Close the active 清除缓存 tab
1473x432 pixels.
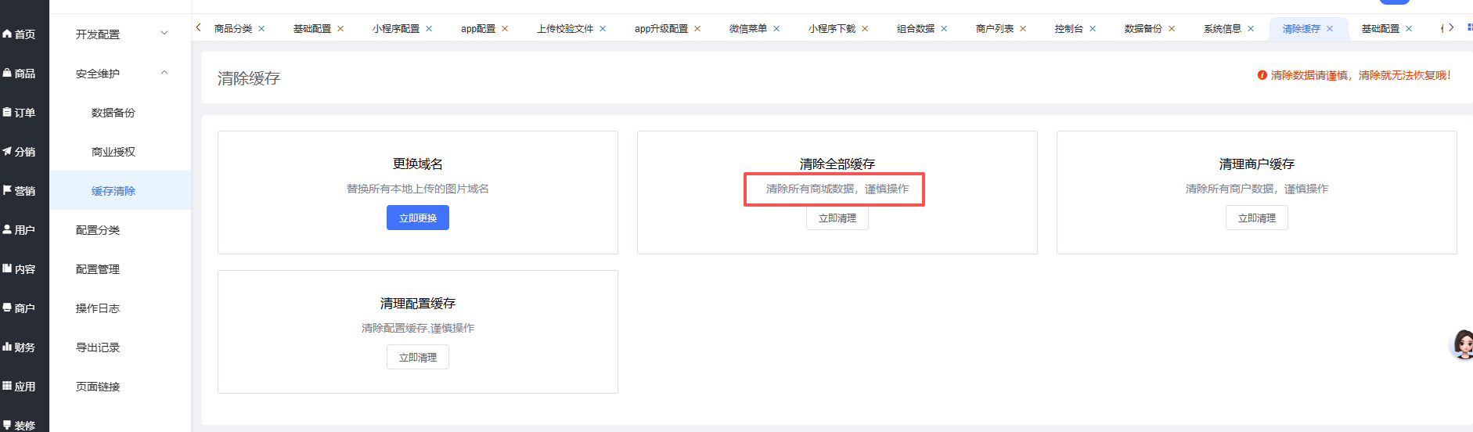(1330, 29)
